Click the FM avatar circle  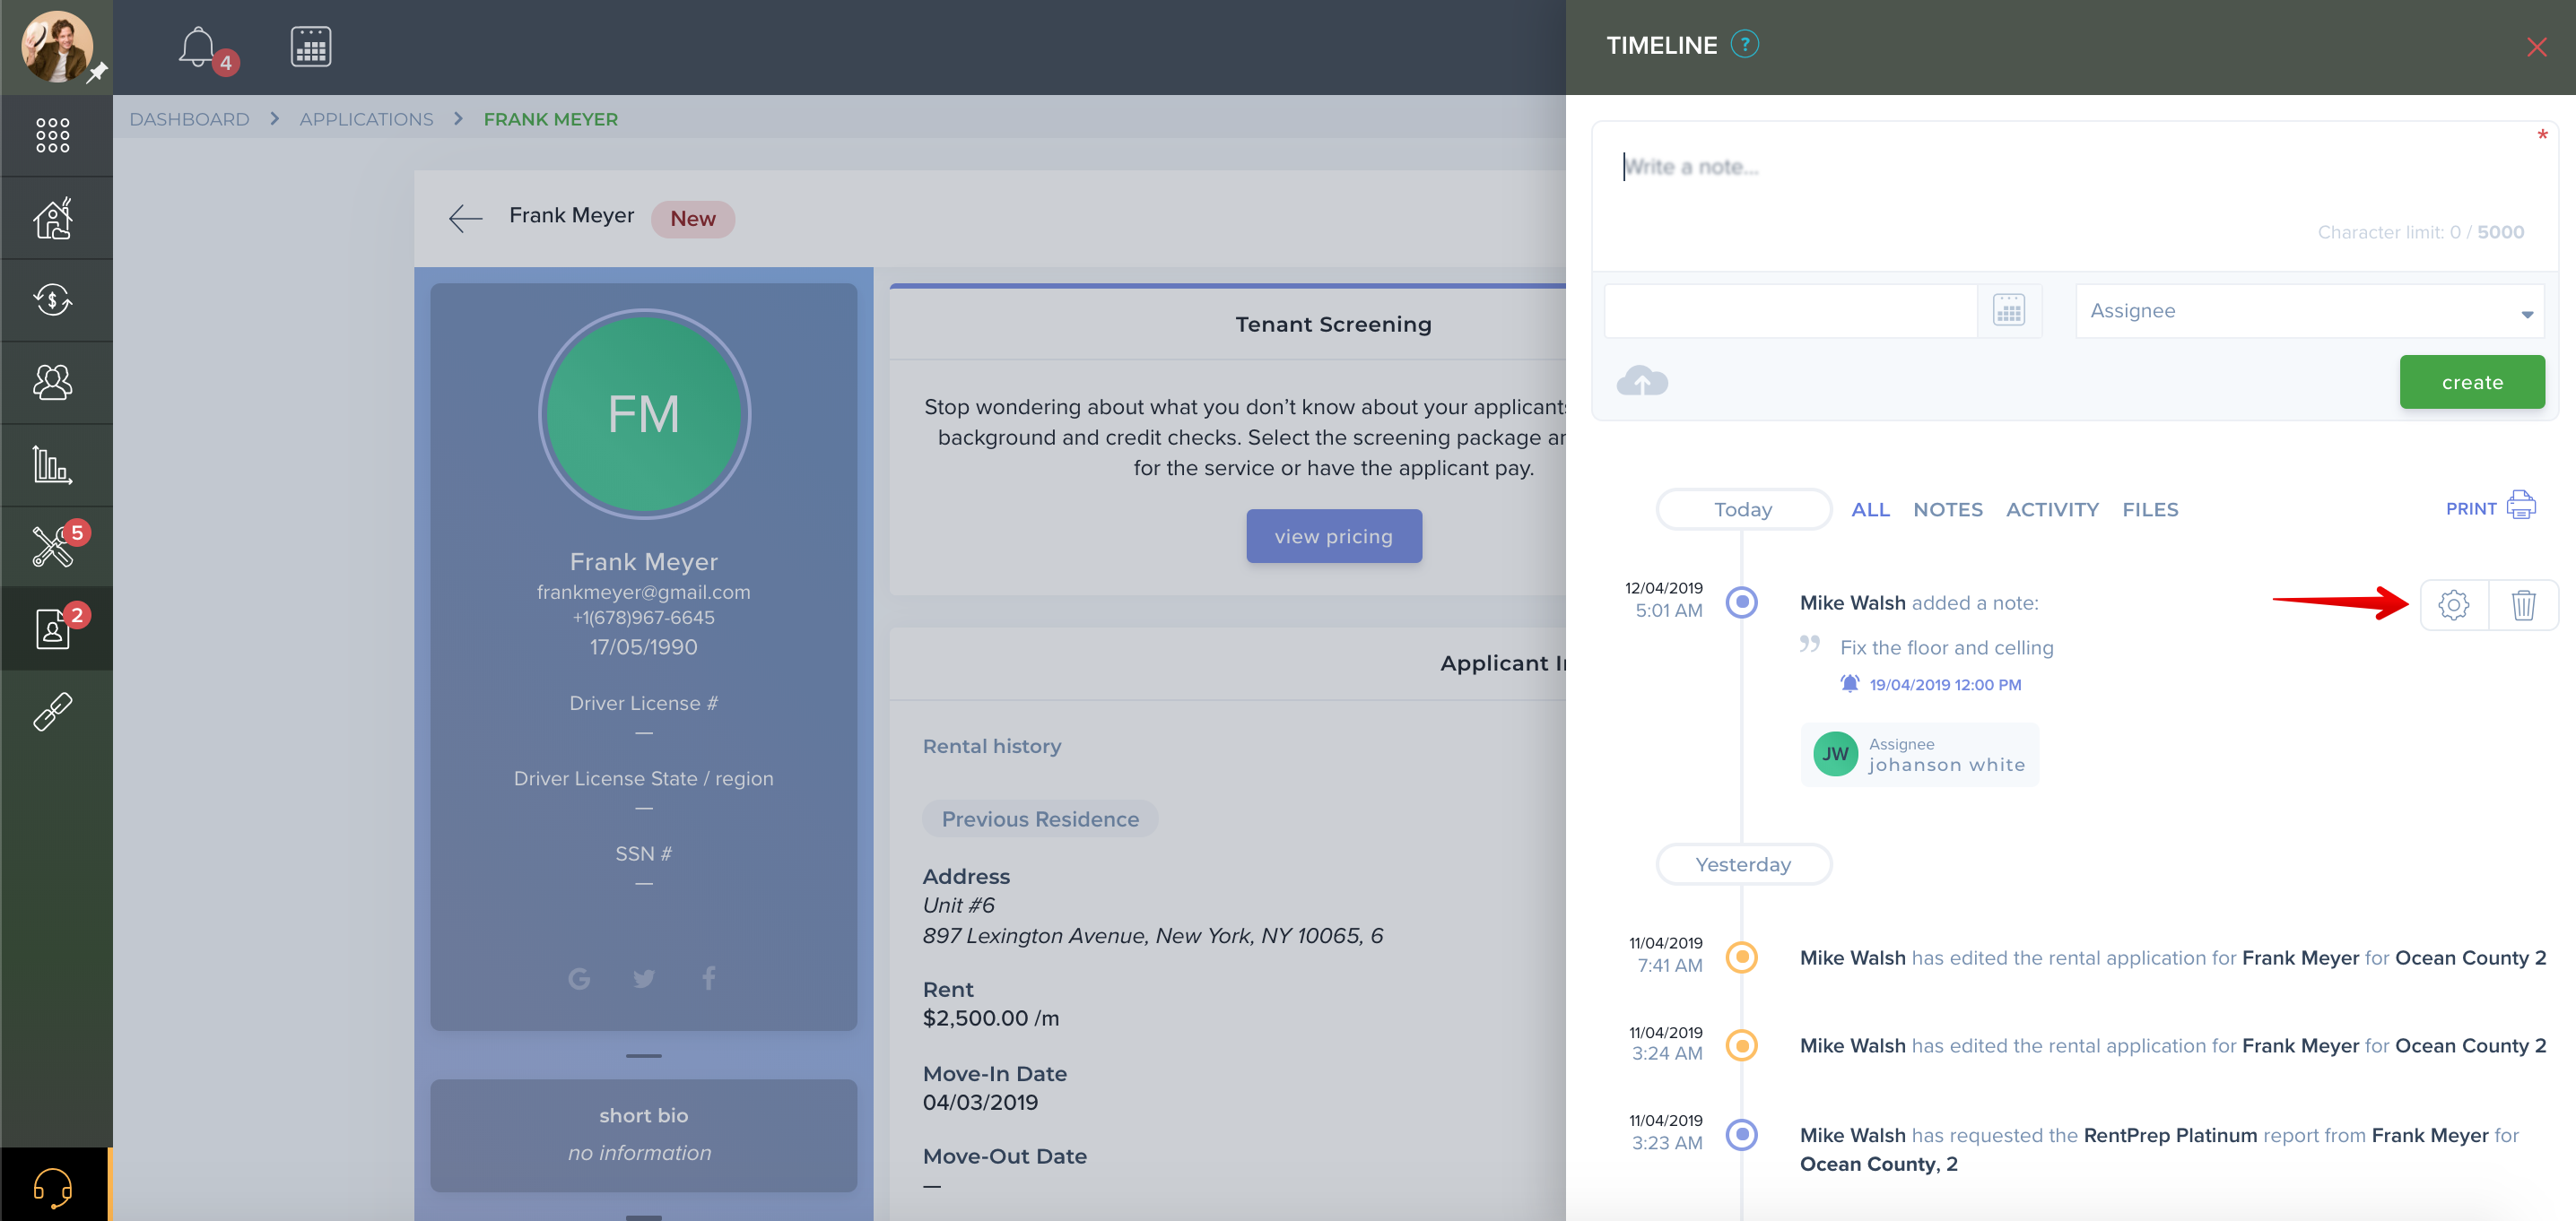(x=644, y=413)
